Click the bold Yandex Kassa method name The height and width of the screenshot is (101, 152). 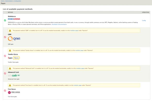coord(13,54)
